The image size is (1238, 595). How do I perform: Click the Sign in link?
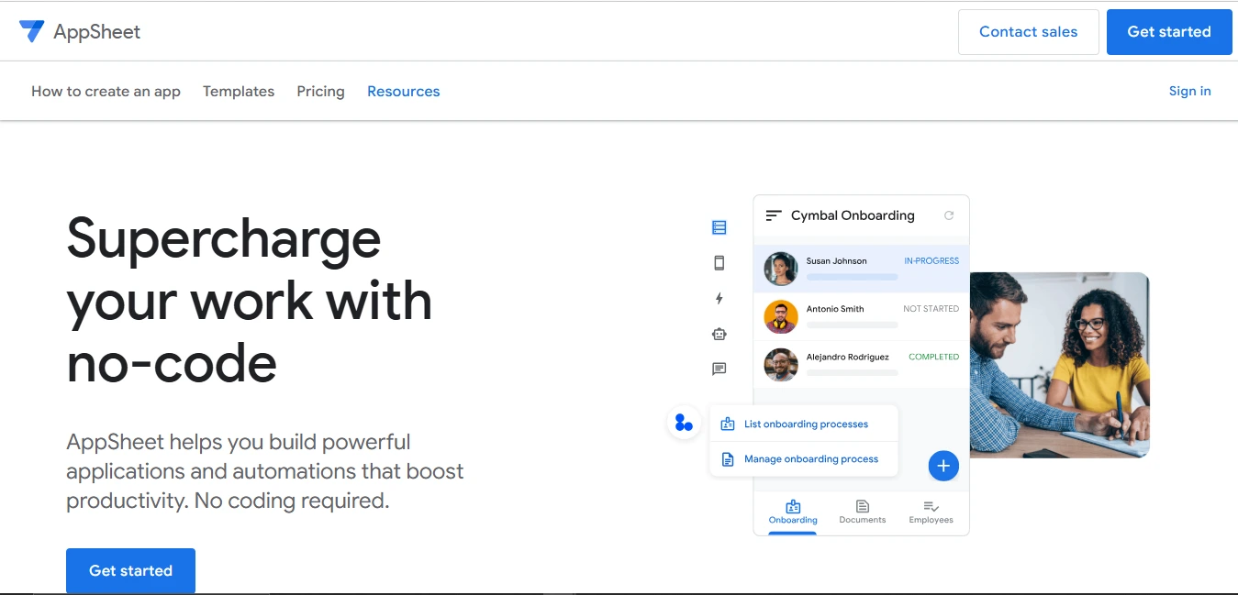click(1189, 91)
